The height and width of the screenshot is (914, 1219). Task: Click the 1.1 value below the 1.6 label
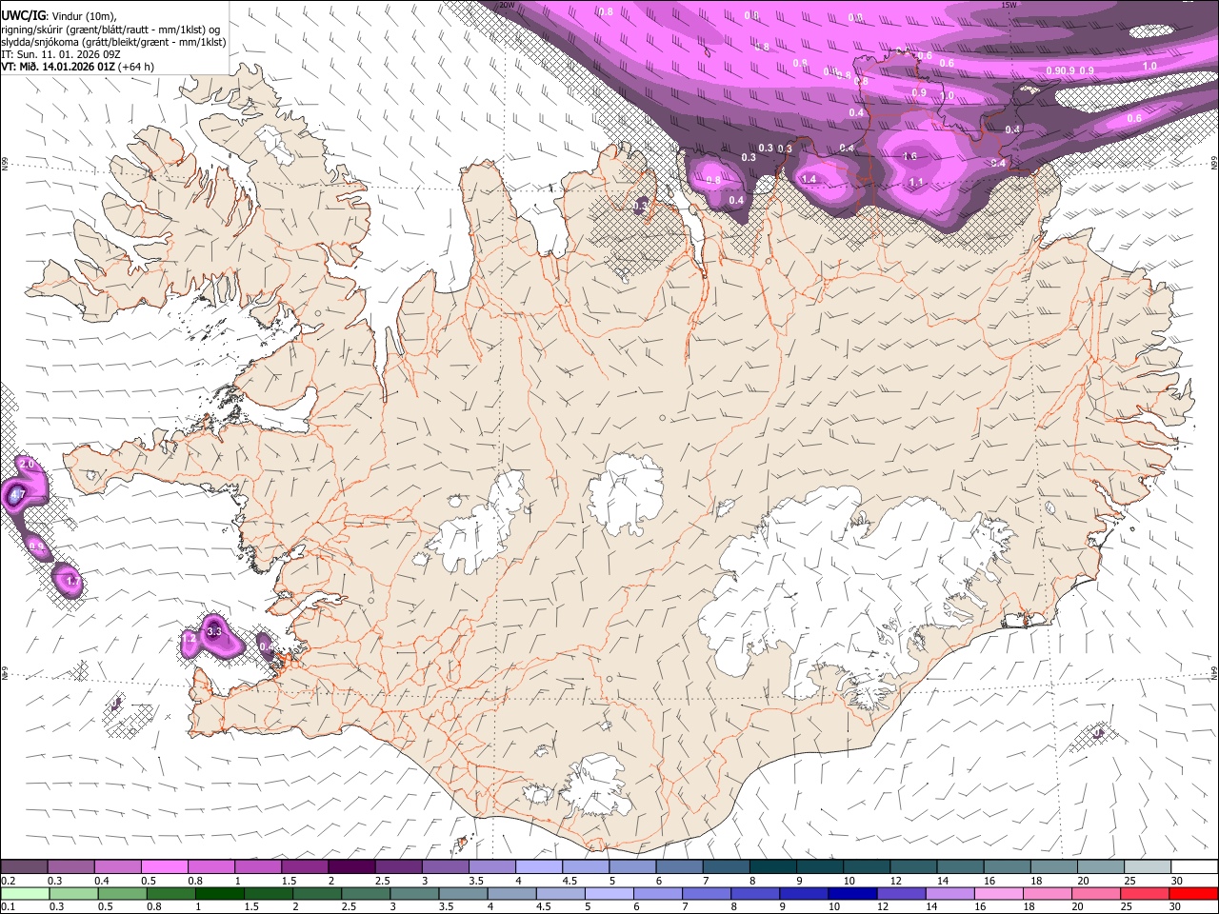[916, 182]
